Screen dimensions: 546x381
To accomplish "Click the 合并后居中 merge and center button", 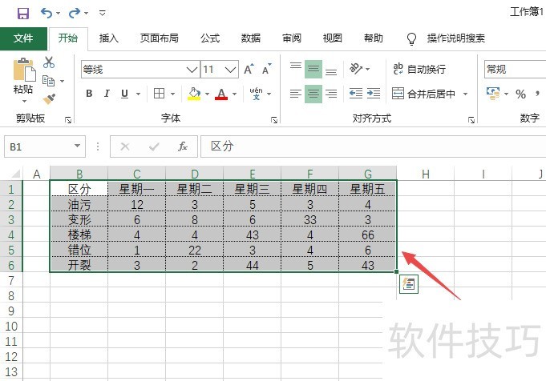I will [x=424, y=94].
